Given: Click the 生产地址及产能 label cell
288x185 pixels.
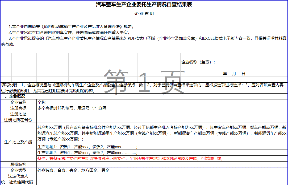Looking at the screenshot, I should click(18, 142).
